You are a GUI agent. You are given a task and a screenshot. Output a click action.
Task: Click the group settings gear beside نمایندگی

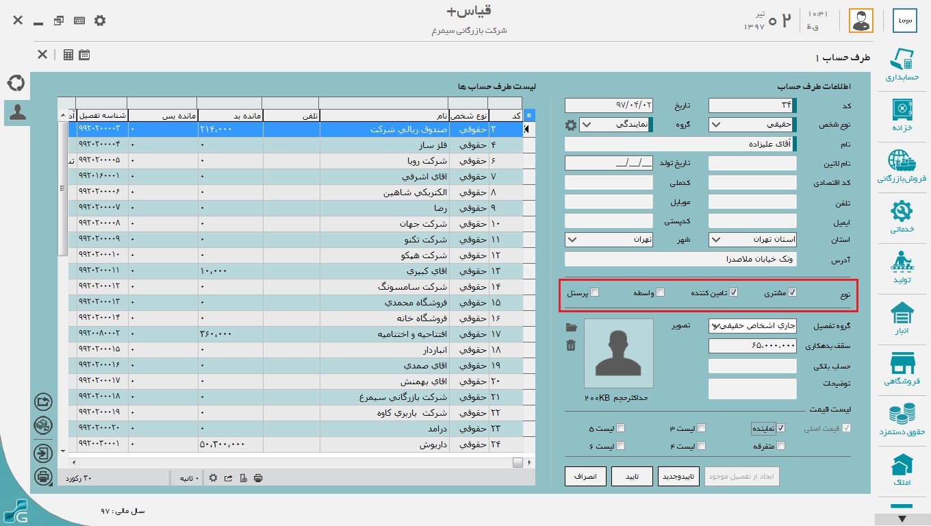tap(570, 125)
